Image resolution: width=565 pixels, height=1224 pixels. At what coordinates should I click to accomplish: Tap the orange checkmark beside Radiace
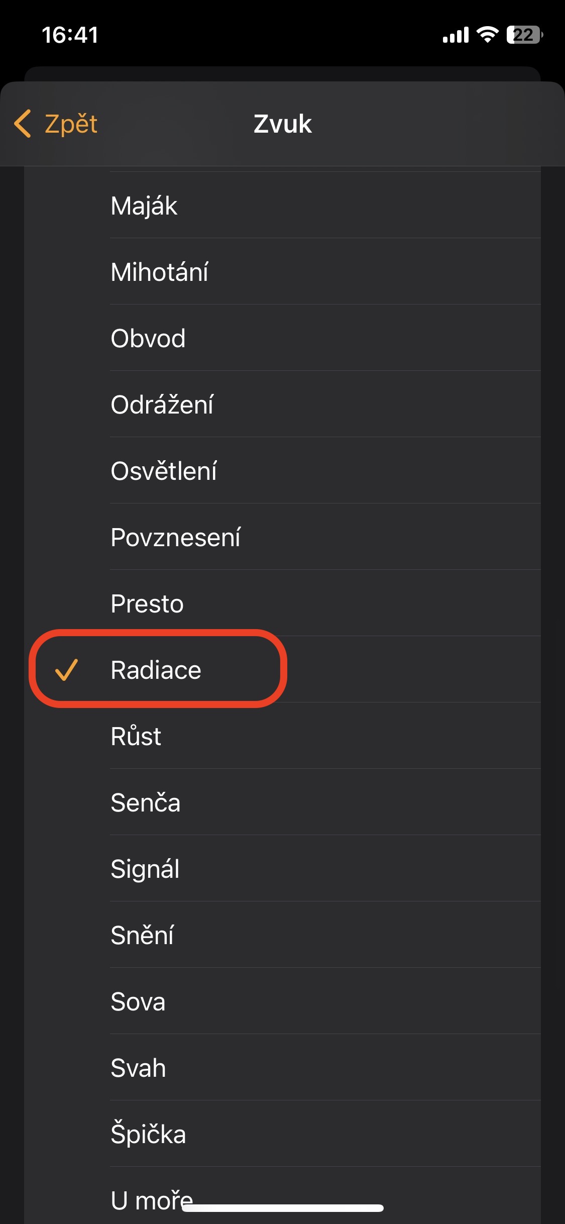(66, 670)
